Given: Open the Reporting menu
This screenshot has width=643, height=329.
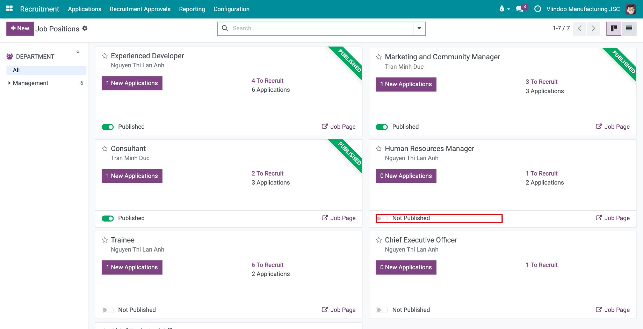Looking at the screenshot, I should coord(192,9).
